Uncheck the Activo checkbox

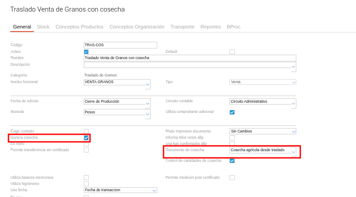pyautogui.click(x=86, y=52)
